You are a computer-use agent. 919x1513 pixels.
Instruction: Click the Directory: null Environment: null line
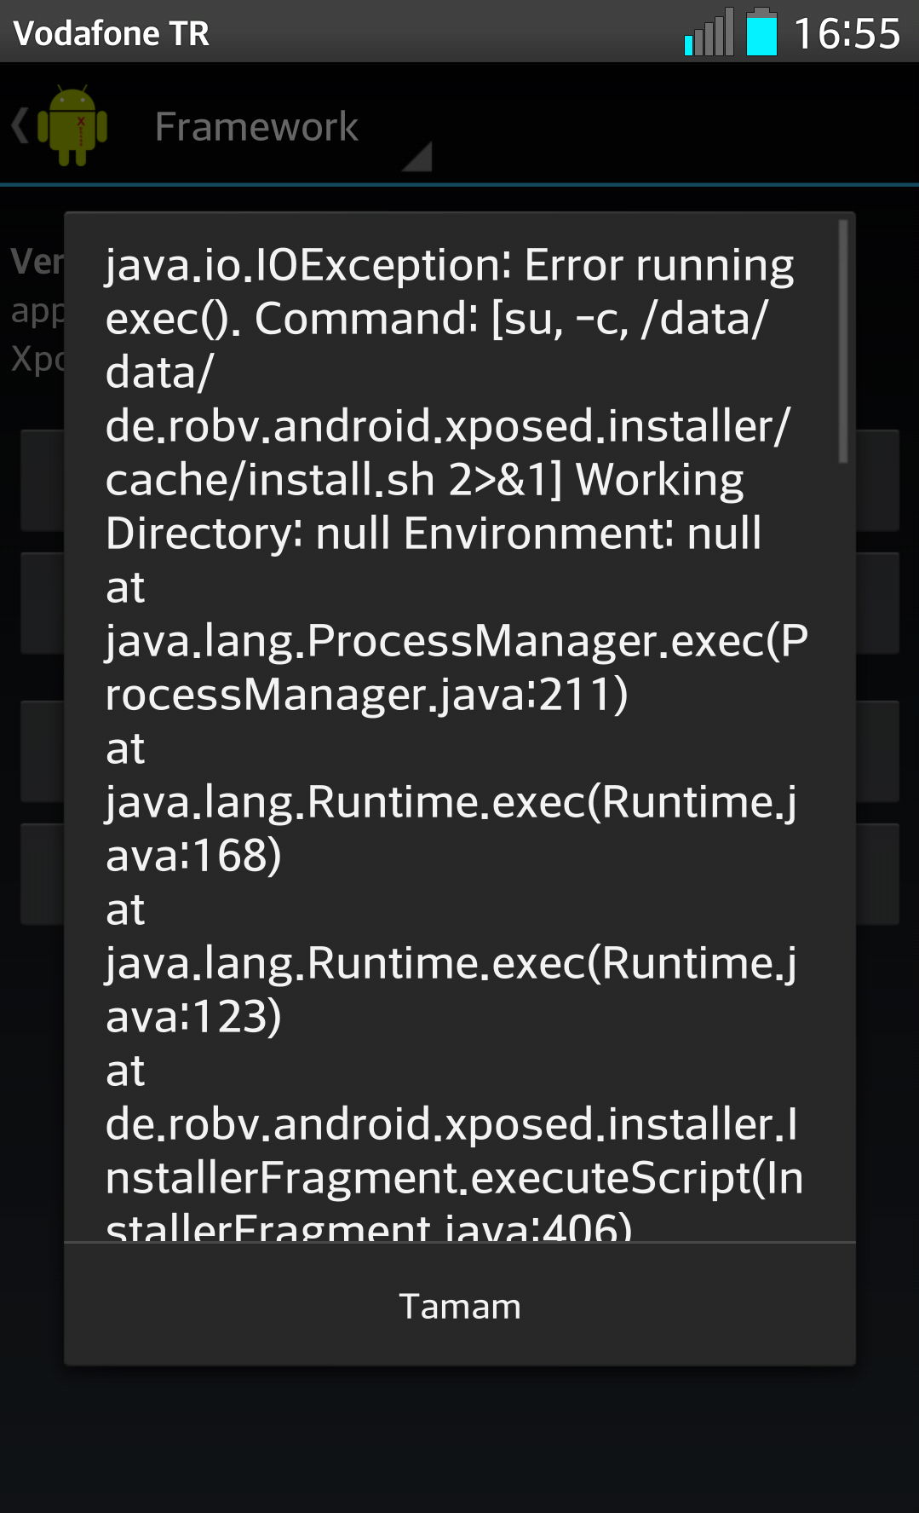pyautogui.click(x=434, y=534)
